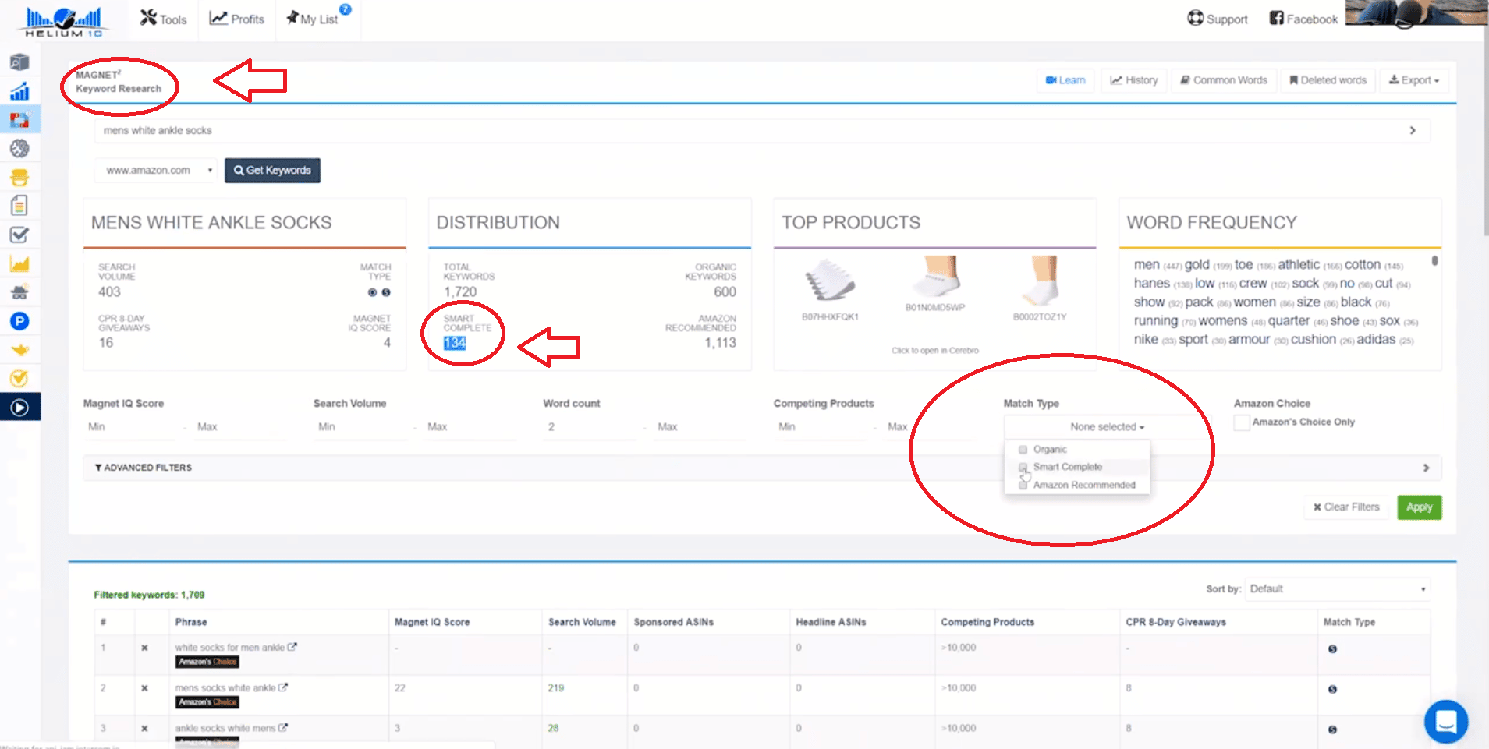Viewport: 1489px width, 749px height.
Task: Click the user profile picture
Action: tap(1416, 13)
